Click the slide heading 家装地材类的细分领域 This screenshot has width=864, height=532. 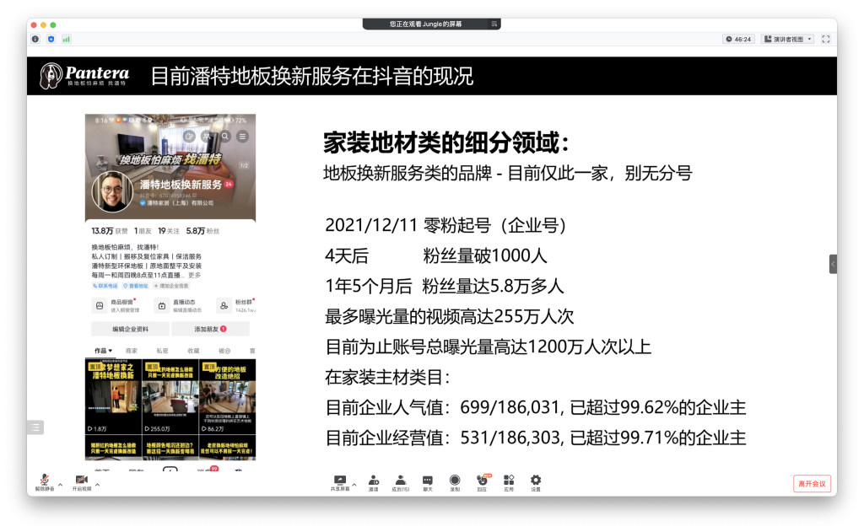pos(445,143)
